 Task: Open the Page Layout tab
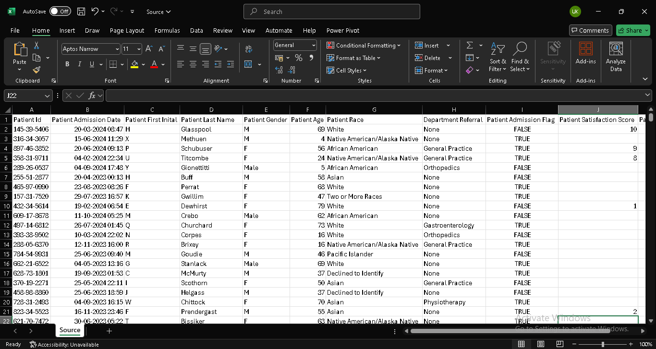click(x=127, y=30)
